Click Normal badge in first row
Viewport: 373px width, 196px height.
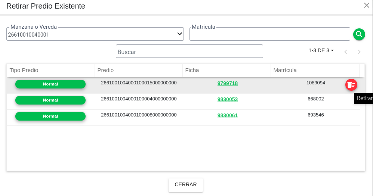click(x=50, y=84)
